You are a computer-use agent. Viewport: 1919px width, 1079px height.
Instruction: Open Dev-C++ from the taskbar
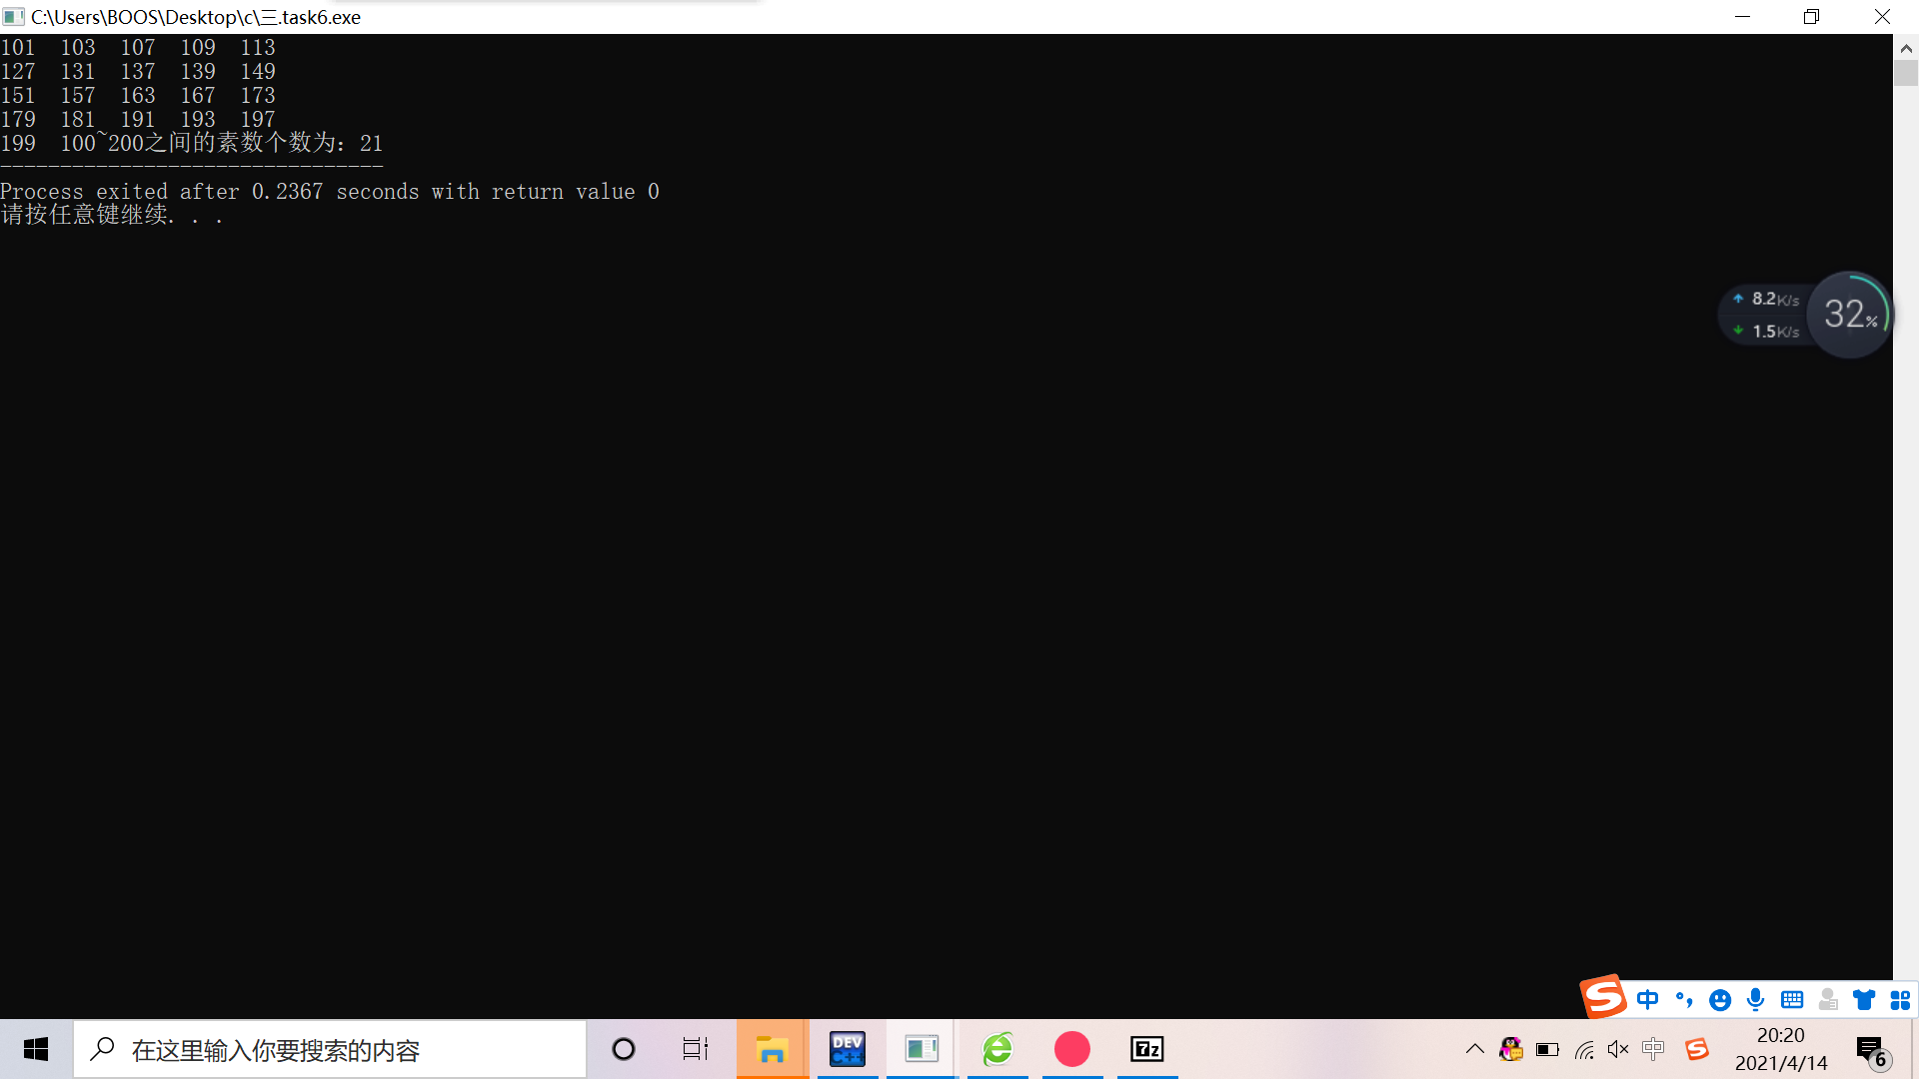pyautogui.click(x=847, y=1049)
